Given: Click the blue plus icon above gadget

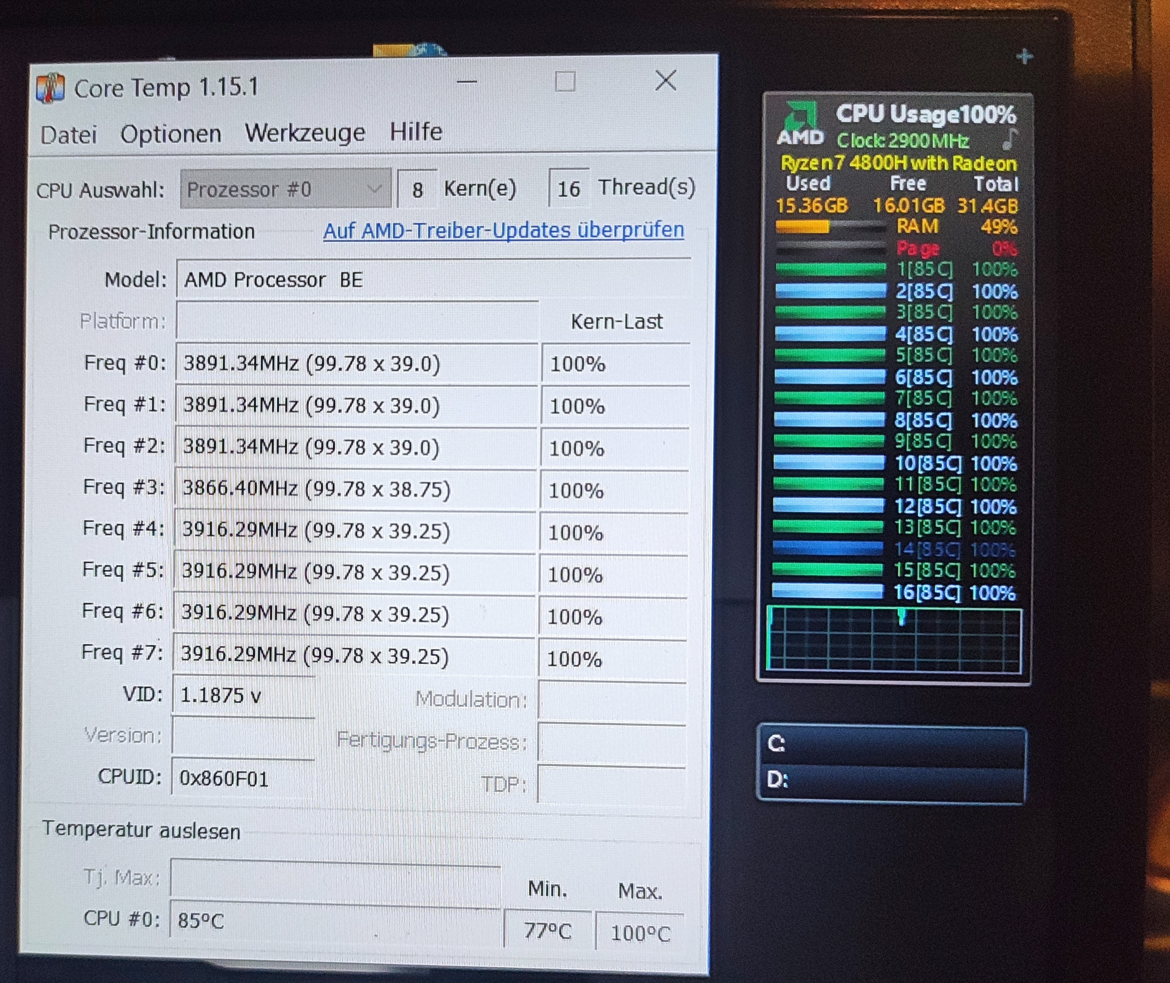Looking at the screenshot, I should (x=1024, y=56).
